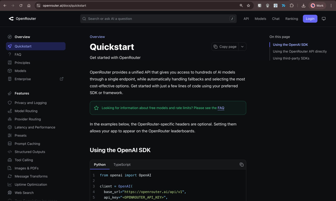Focus the Search or ask AI field
336x201 pixels.
158,19
